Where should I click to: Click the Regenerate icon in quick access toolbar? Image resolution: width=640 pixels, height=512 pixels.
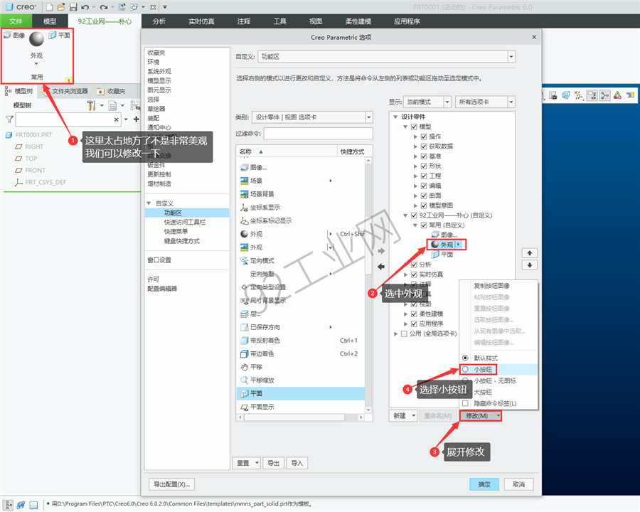pos(122,7)
